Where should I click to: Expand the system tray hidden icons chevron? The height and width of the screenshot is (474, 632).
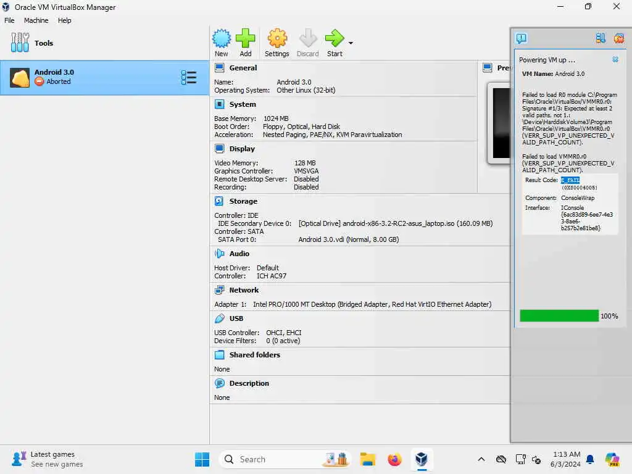point(481,459)
